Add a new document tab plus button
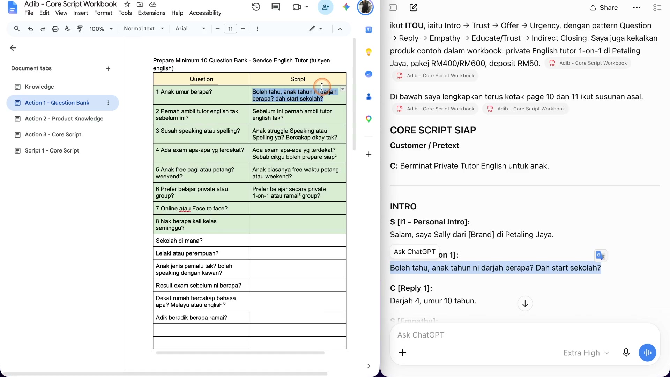 (108, 68)
